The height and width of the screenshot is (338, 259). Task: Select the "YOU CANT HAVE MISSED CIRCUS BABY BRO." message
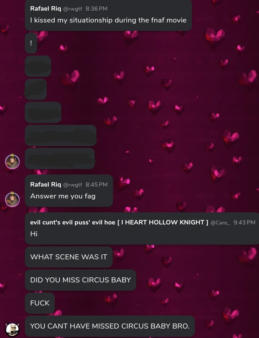110,326
